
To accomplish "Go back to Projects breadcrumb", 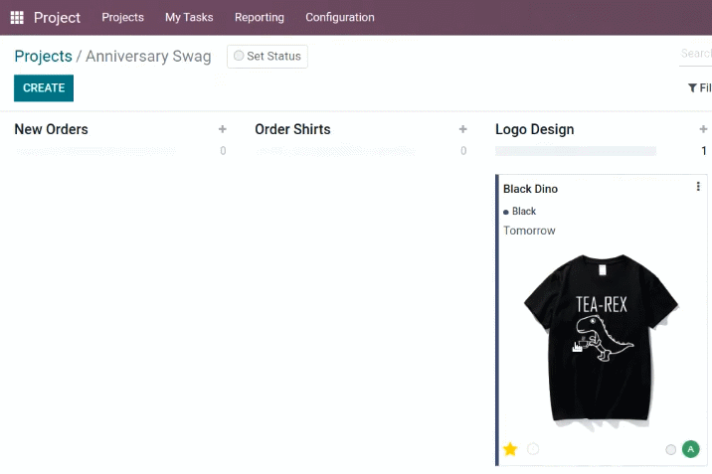I will point(43,57).
